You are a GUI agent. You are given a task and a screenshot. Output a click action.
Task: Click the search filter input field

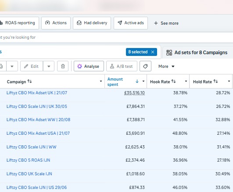pyautogui.click(x=117, y=37)
